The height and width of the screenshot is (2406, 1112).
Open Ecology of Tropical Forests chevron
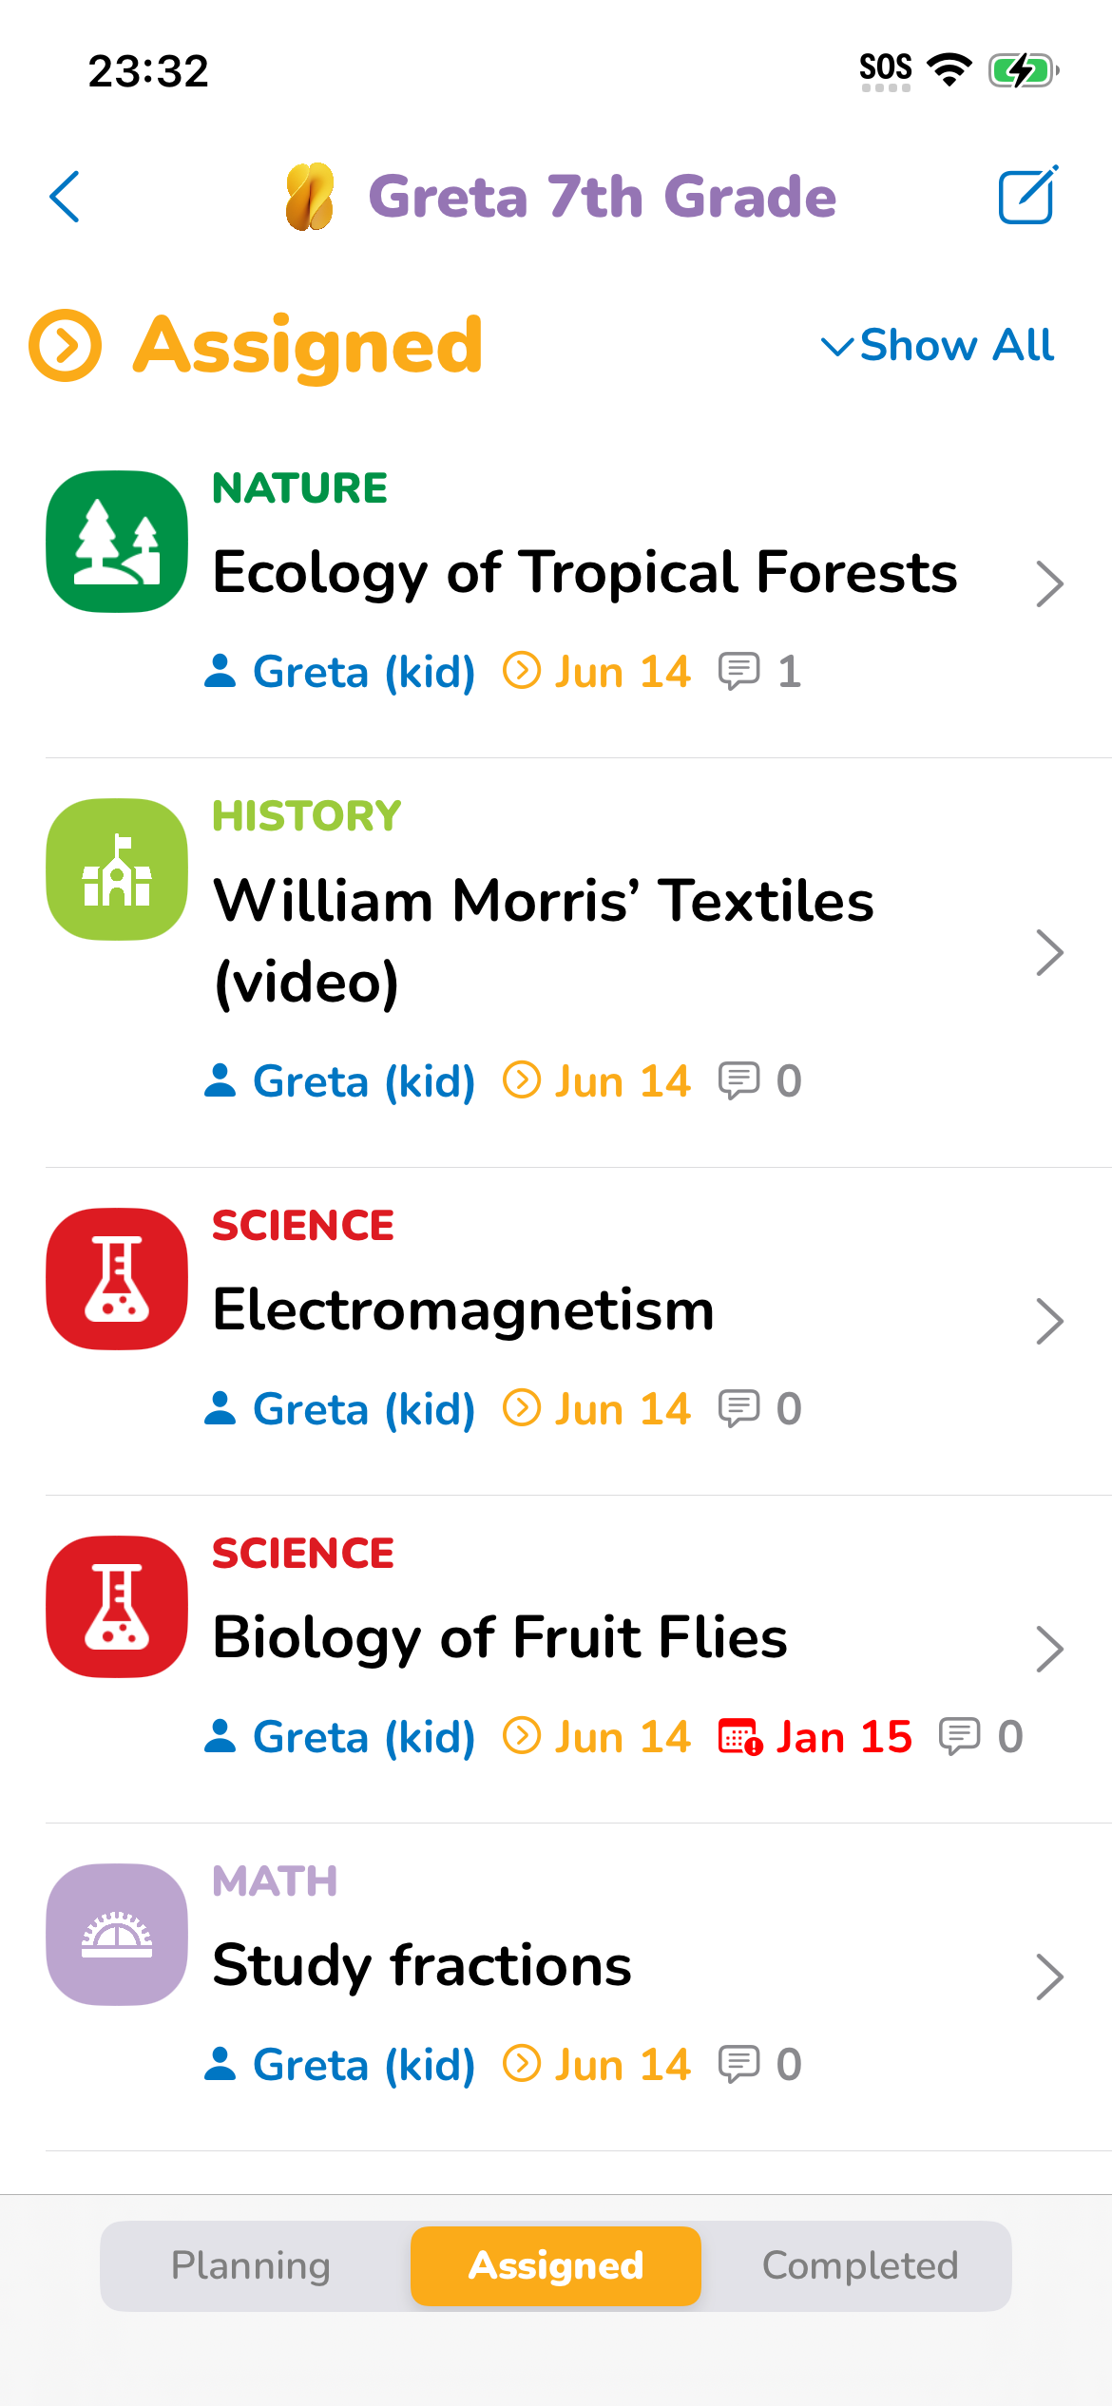1048,583
